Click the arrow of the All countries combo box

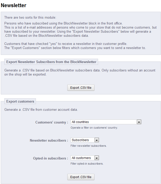(139, 122)
